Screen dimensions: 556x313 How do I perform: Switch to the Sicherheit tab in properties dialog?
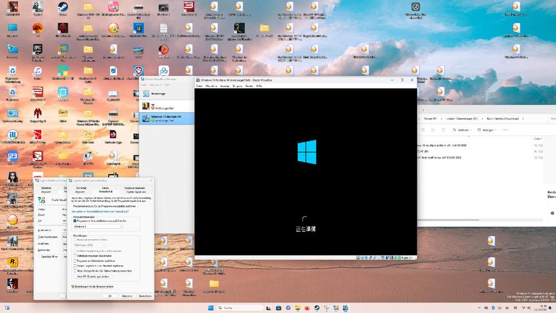(81, 187)
